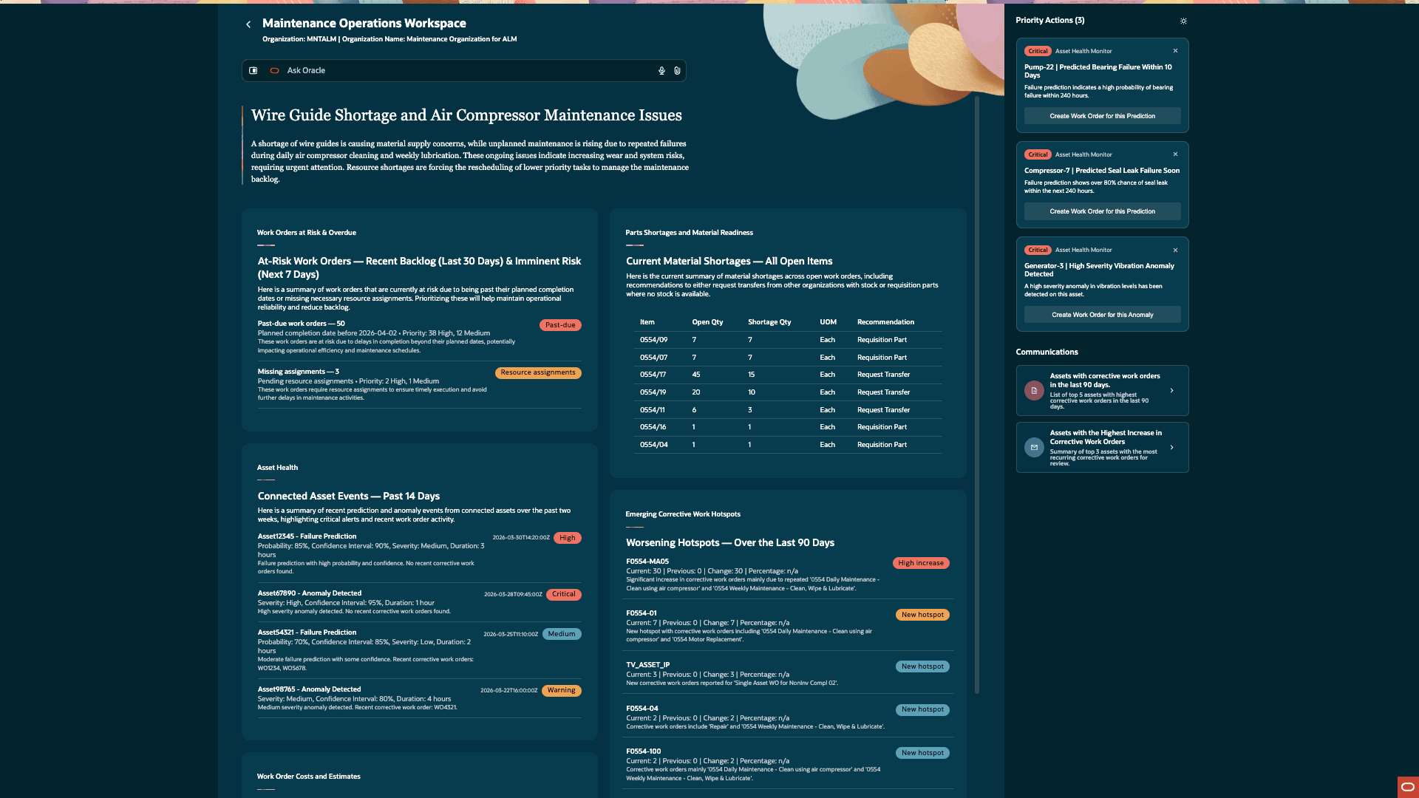Dismiss the Pump-22 bearing failure alert
Image resolution: width=1419 pixels, height=798 pixels.
(x=1175, y=50)
